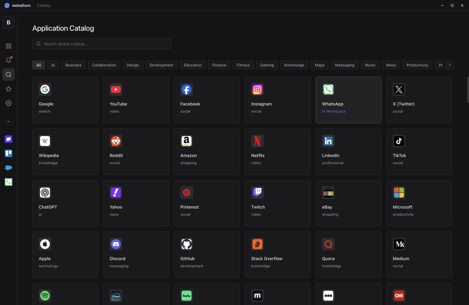Filter by News category
This screenshot has width=469, height=305.
coord(391,65)
